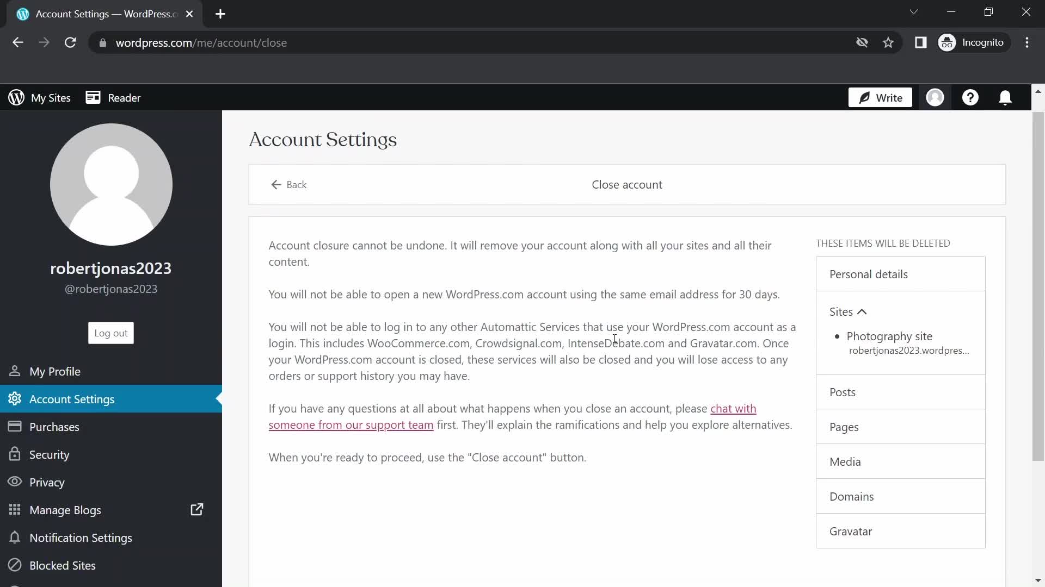
Task: Click the Write button
Action: point(880,97)
